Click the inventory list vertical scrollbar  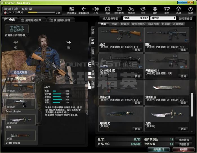(192, 105)
